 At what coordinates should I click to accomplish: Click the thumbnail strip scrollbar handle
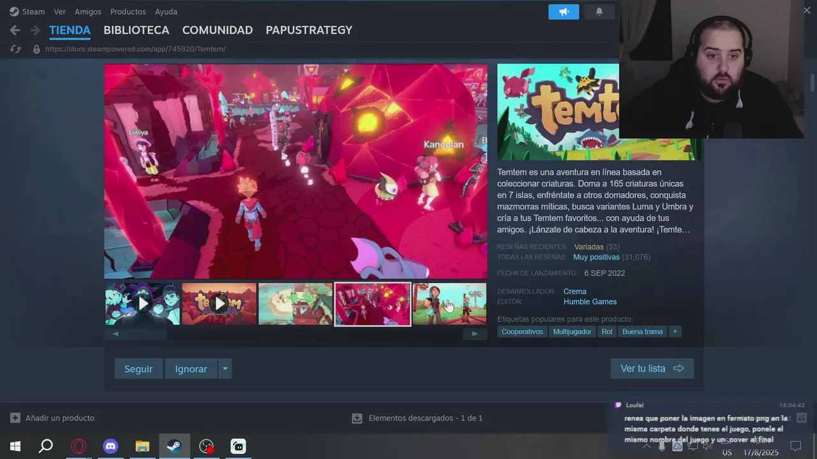[x=147, y=334]
